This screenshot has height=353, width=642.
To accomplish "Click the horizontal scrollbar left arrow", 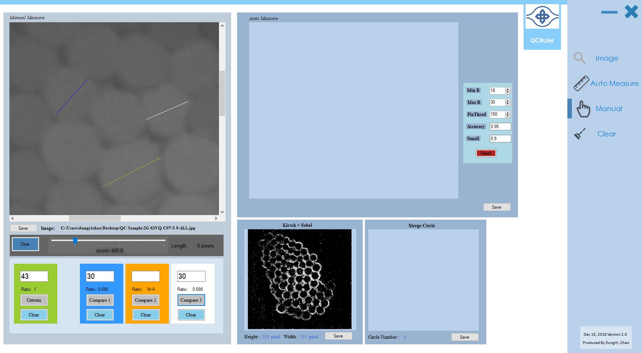I will [x=12, y=218].
